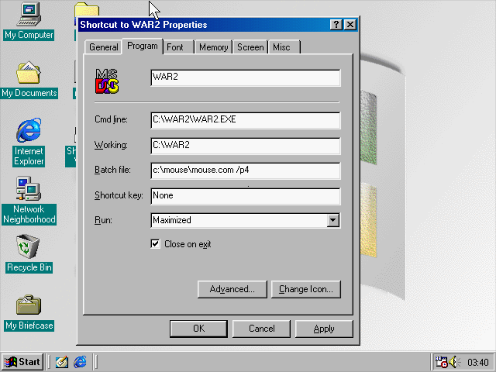Open the Start menu
Viewport: 496px width, 372px height.
coord(22,362)
